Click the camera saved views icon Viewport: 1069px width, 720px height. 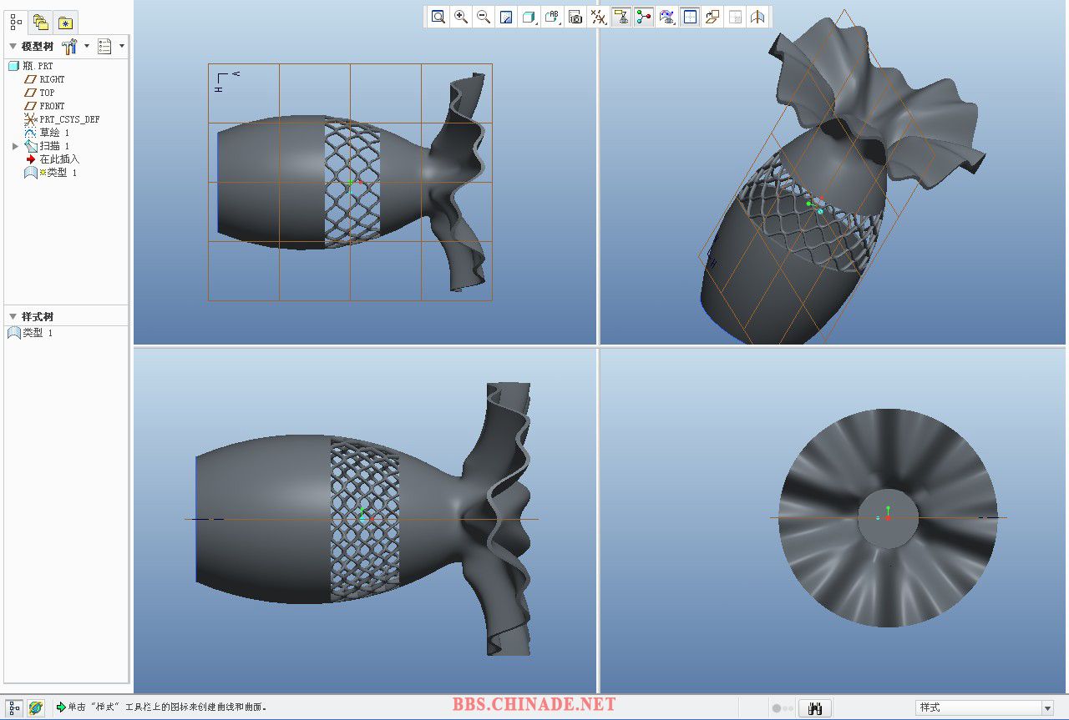point(575,17)
